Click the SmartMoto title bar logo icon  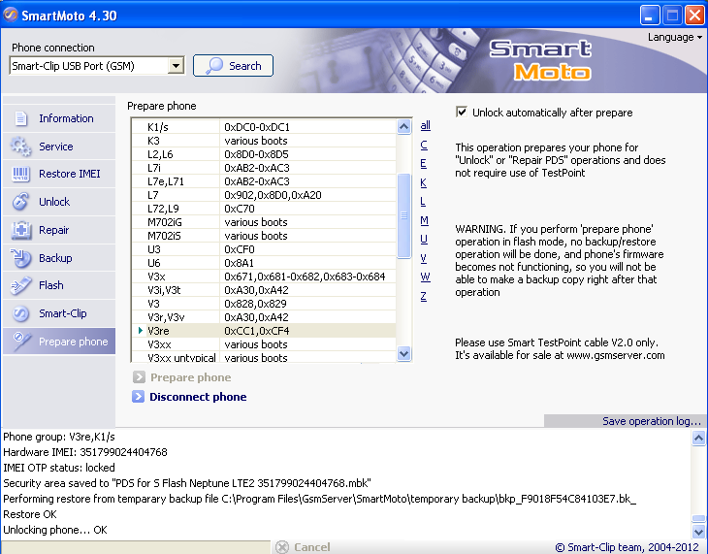[11, 15]
